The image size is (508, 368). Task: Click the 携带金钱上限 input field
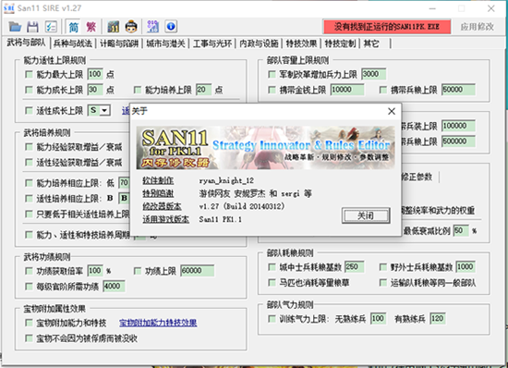tap(347, 90)
